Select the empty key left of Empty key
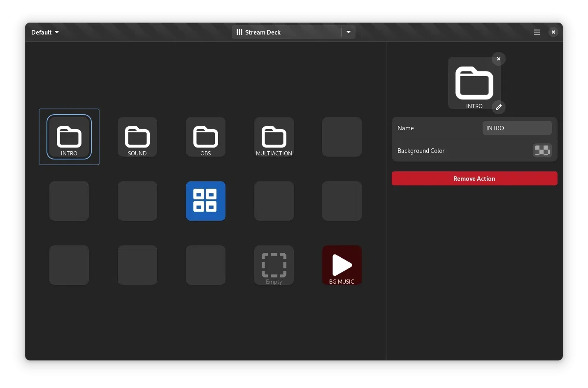This screenshot has width=588, height=388. coord(206,265)
